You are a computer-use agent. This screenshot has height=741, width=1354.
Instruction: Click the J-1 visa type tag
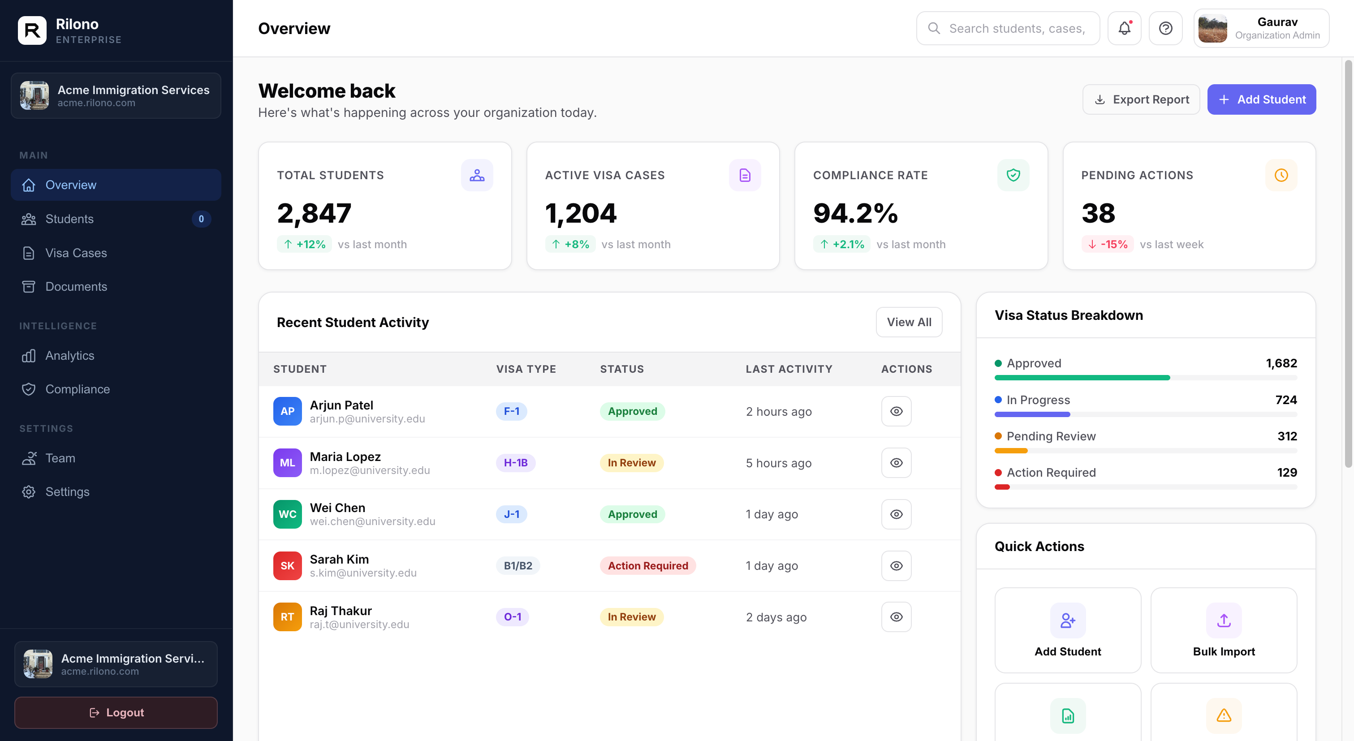click(x=511, y=514)
